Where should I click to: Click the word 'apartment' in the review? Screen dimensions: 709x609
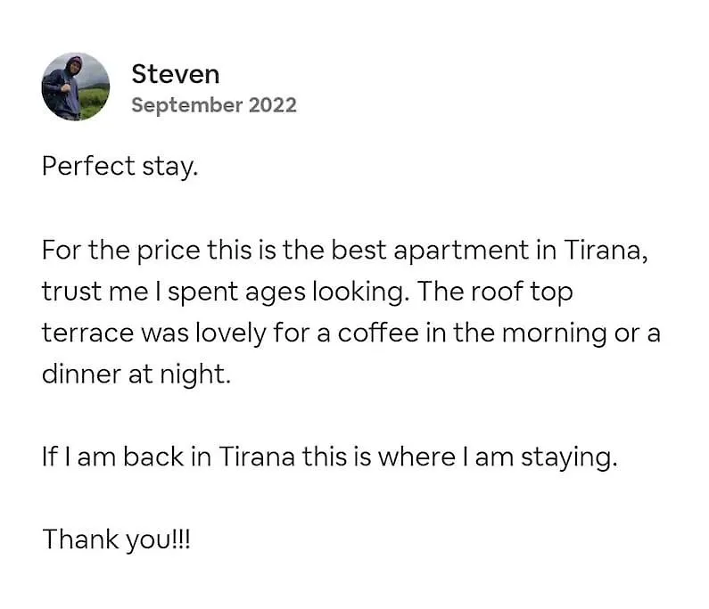tap(461, 251)
